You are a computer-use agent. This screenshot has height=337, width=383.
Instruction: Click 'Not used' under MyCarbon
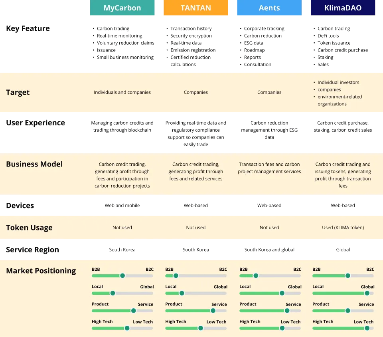click(x=122, y=228)
